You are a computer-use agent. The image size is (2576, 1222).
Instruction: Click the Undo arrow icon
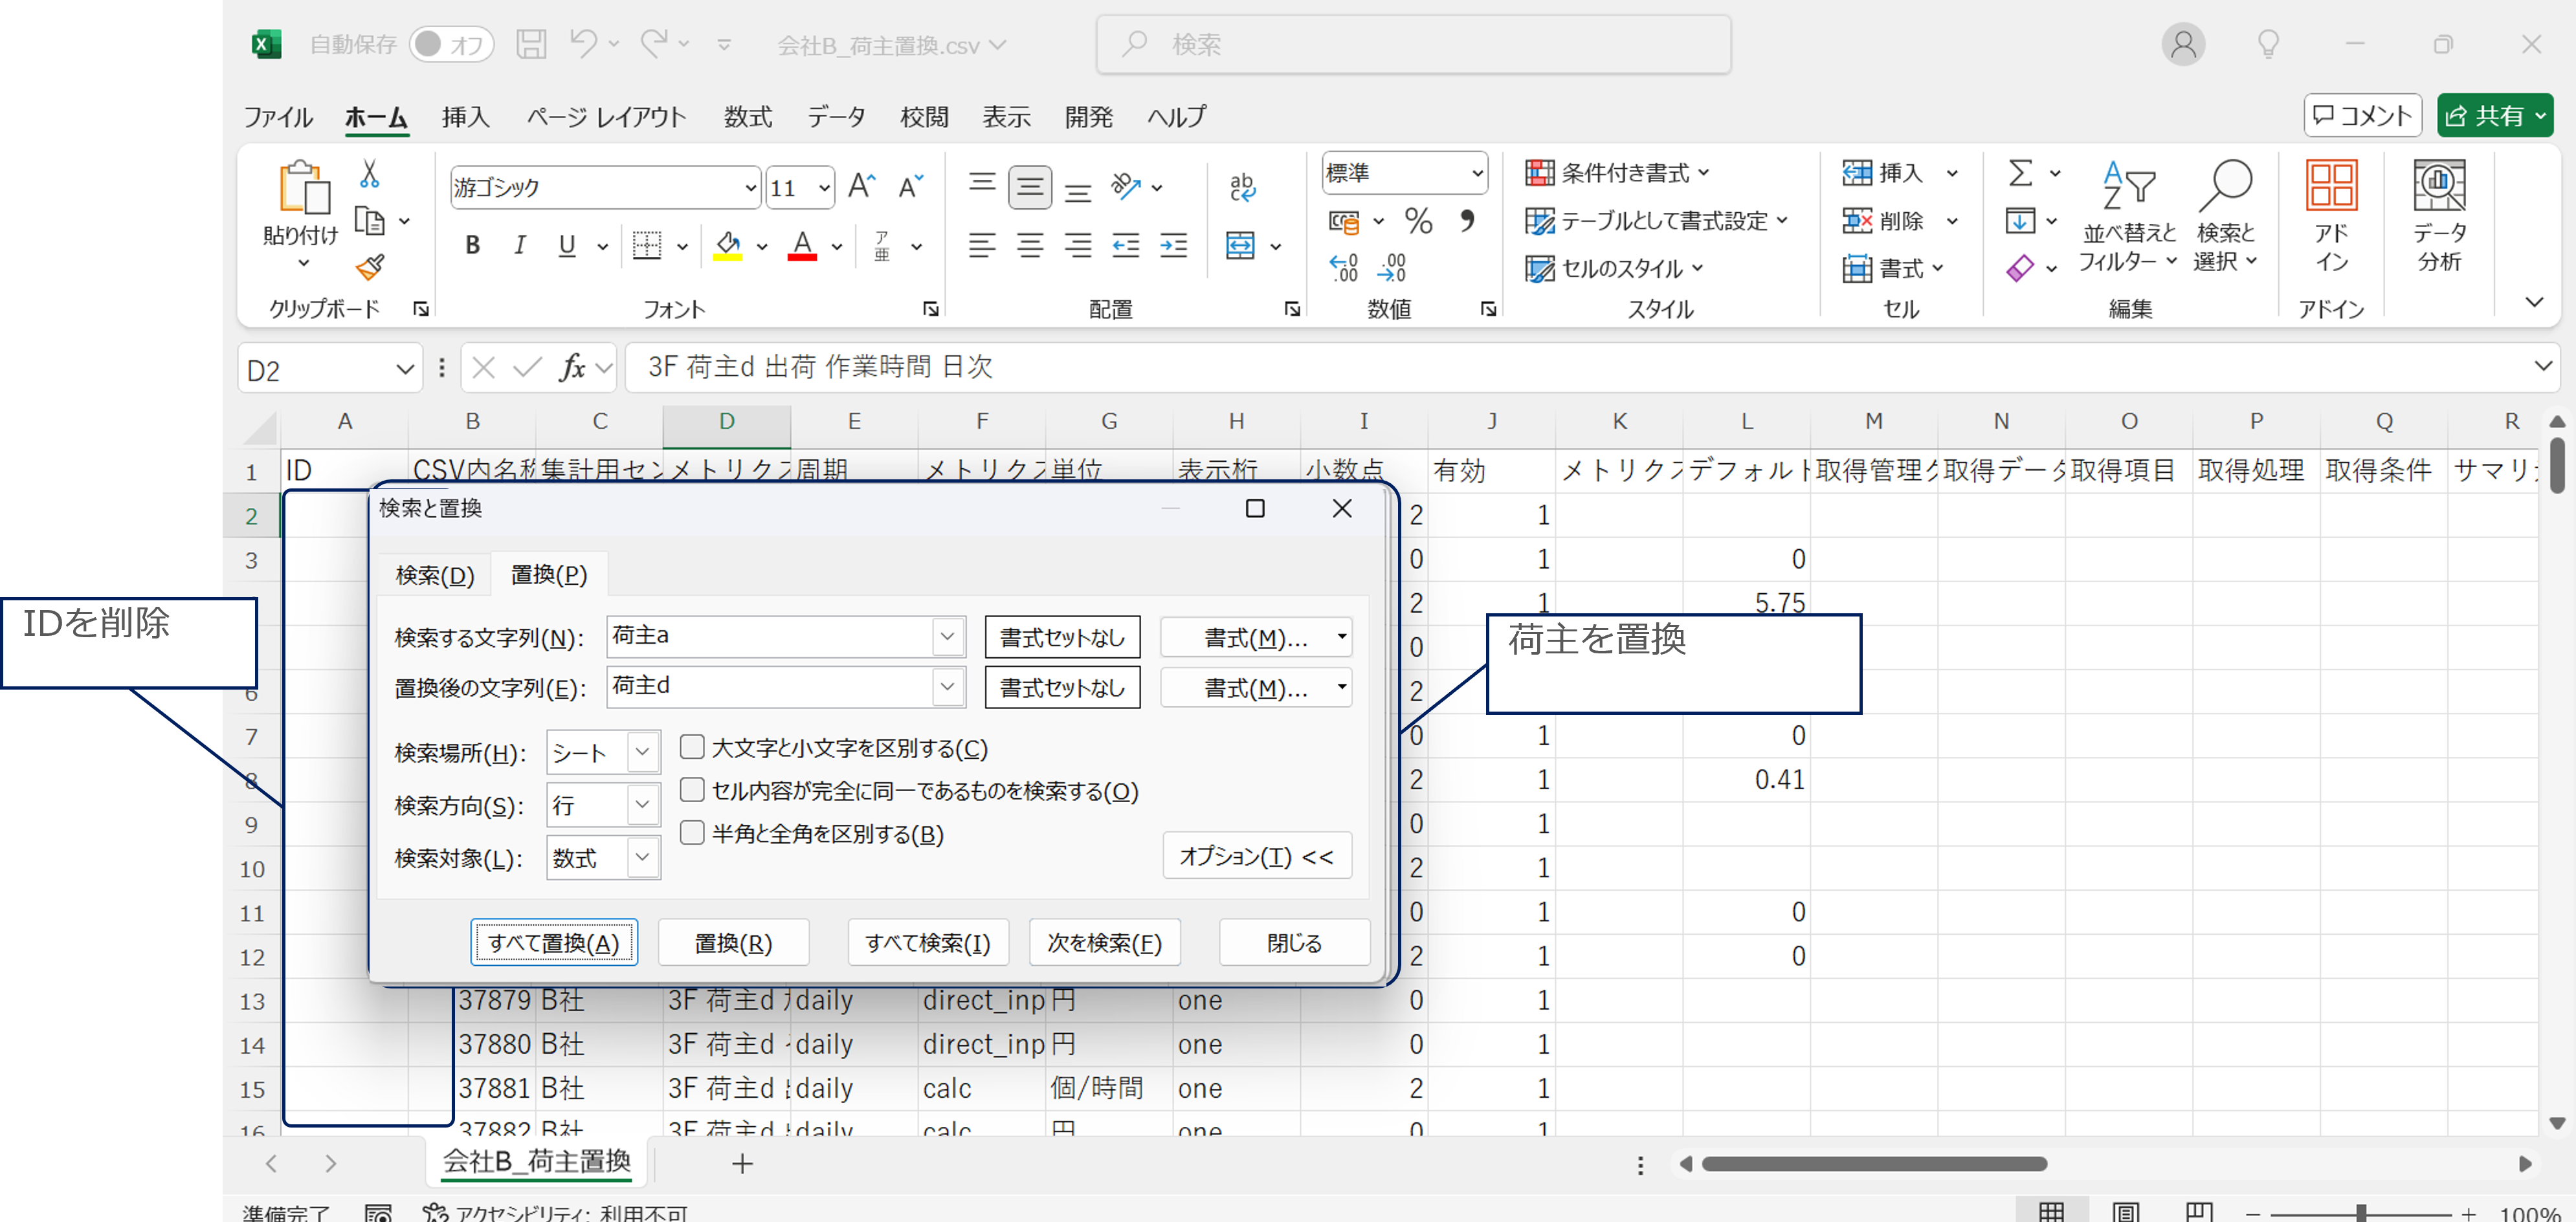click(583, 43)
